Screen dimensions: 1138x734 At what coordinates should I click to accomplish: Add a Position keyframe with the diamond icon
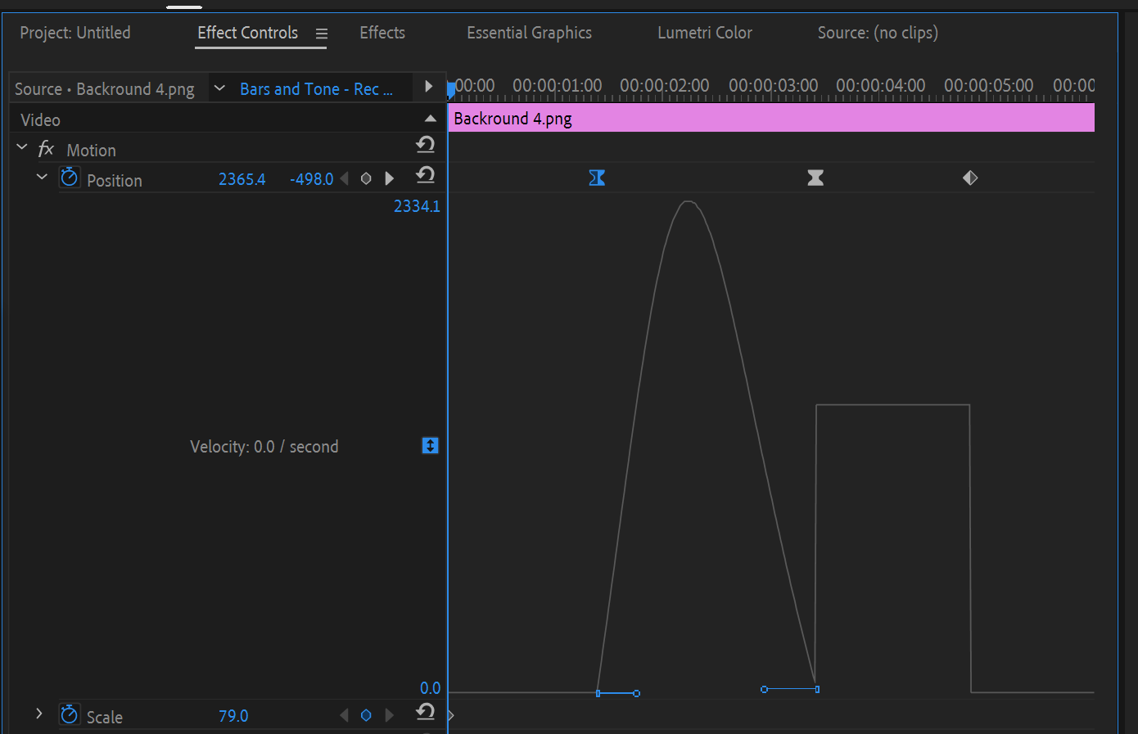[x=365, y=178]
